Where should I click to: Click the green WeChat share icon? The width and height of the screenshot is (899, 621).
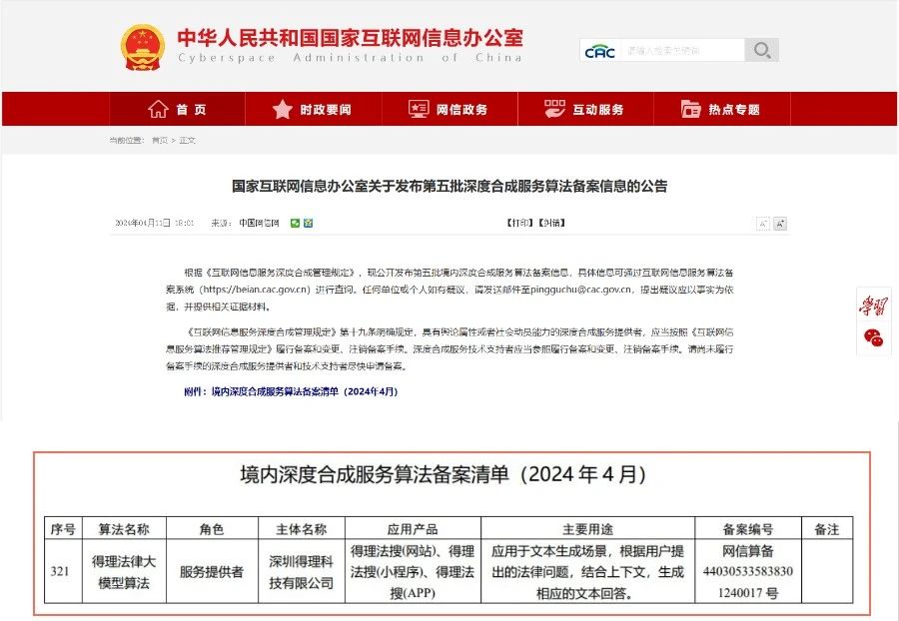click(x=295, y=223)
